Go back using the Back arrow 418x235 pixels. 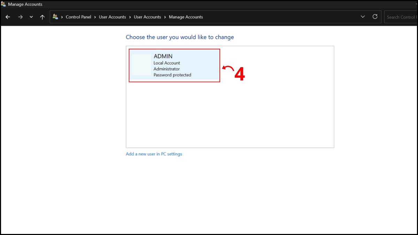pos(8,17)
